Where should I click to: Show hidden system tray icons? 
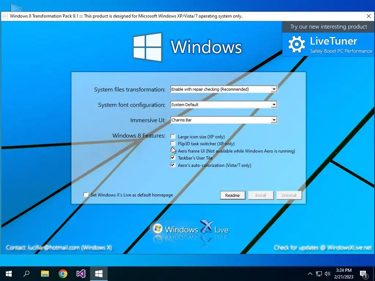click(310, 274)
